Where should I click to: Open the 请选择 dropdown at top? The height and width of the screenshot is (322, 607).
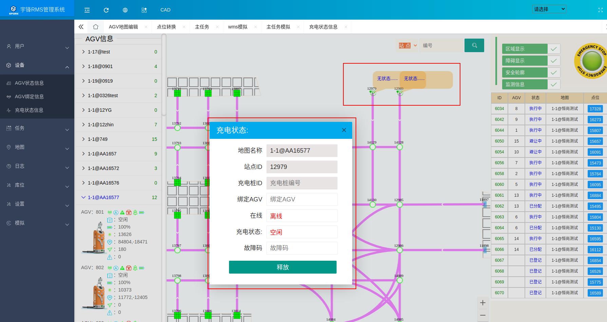[549, 9]
